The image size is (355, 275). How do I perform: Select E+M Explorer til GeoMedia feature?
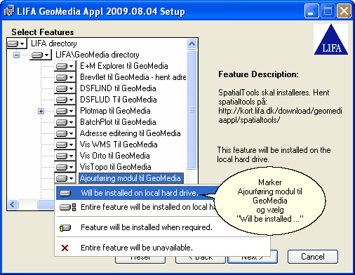point(124,66)
